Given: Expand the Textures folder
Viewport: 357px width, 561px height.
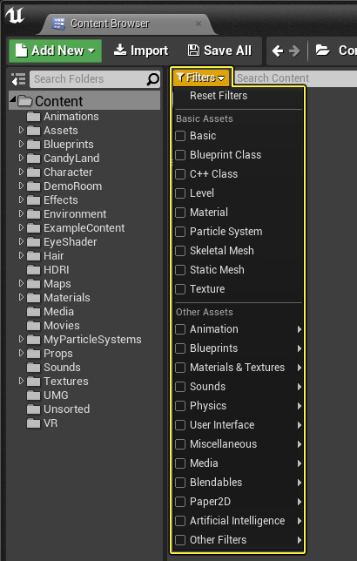Looking at the screenshot, I should 21,381.
